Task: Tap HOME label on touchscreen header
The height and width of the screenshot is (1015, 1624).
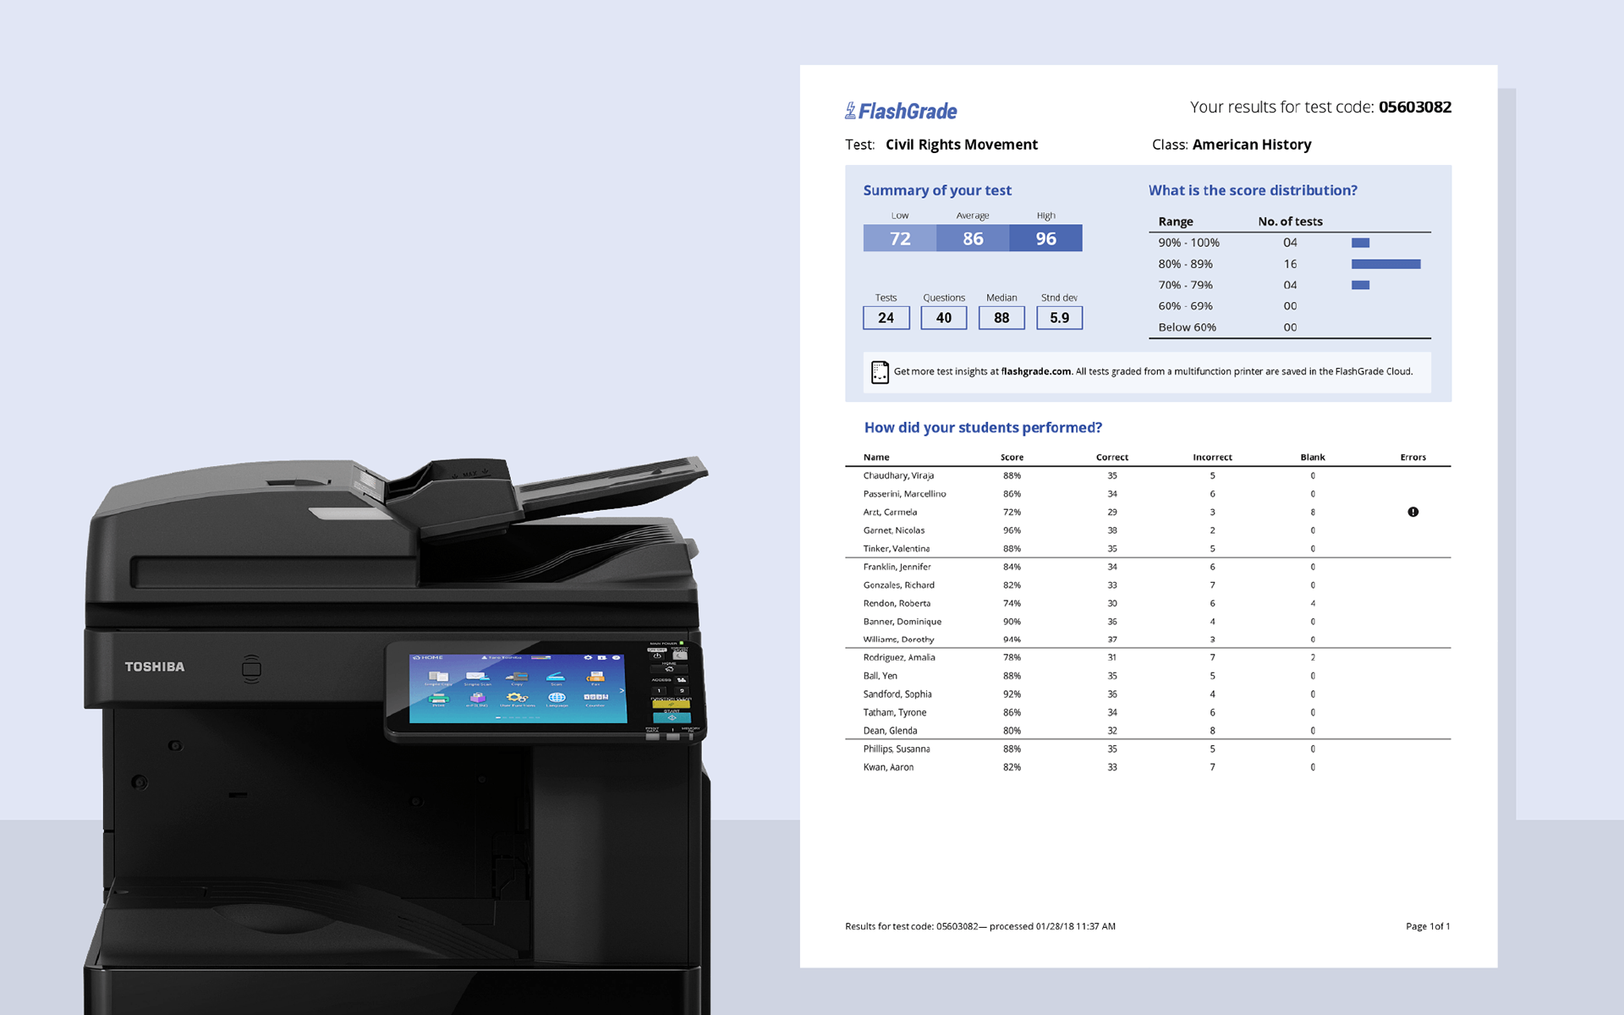Action: [428, 657]
